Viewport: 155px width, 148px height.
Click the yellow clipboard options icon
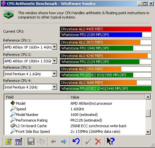(9, 141)
